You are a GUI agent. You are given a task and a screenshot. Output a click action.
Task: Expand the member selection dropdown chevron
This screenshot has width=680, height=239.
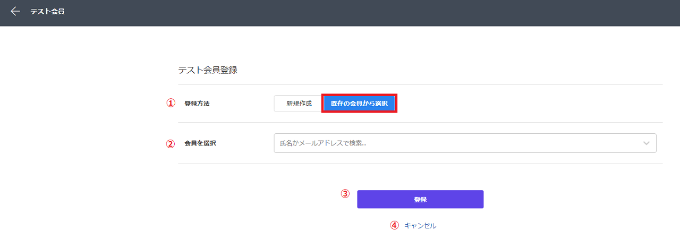tap(647, 143)
